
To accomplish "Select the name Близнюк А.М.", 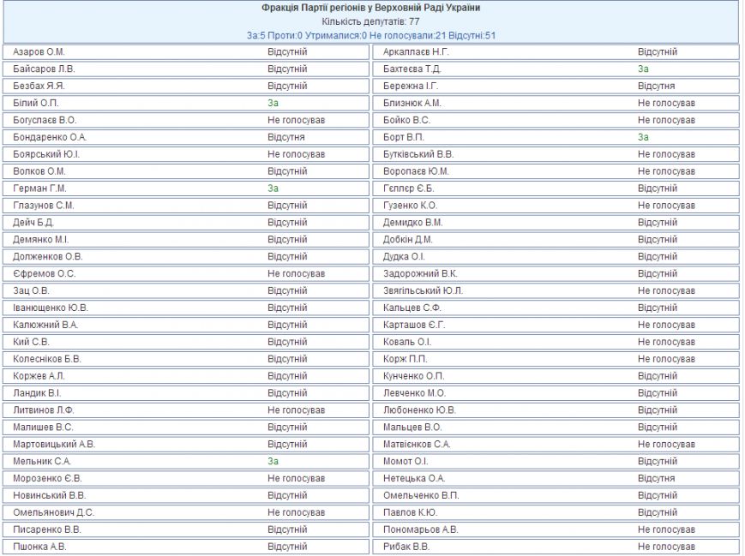I will (x=412, y=103).
